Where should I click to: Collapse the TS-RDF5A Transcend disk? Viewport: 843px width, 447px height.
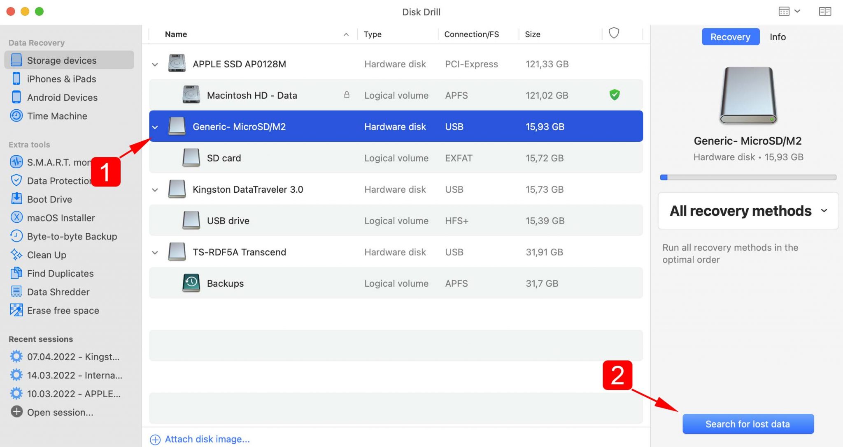tap(155, 253)
